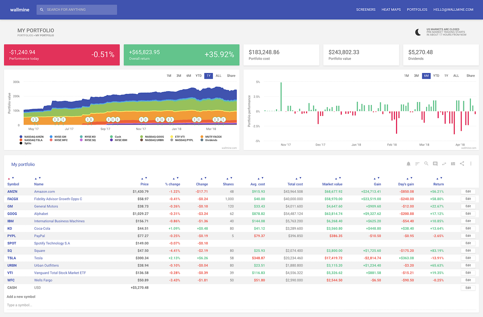Click the moon icon next to market status
This screenshot has height=317, width=483.
click(x=418, y=32)
